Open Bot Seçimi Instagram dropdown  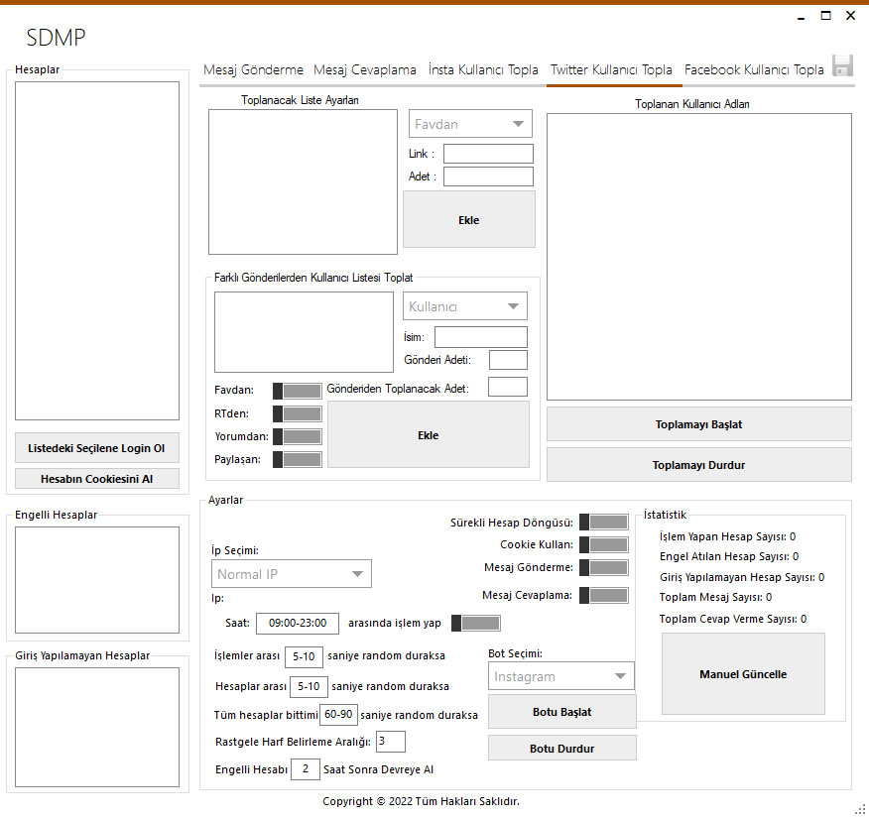click(560, 676)
